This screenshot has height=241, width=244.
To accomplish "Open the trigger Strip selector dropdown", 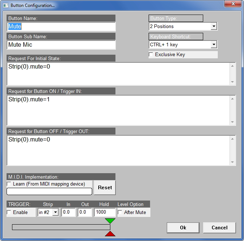I will pos(55,212).
